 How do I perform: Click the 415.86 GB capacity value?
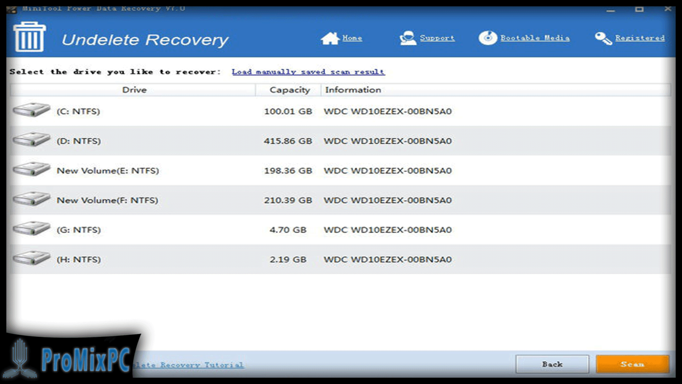click(x=288, y=141)
